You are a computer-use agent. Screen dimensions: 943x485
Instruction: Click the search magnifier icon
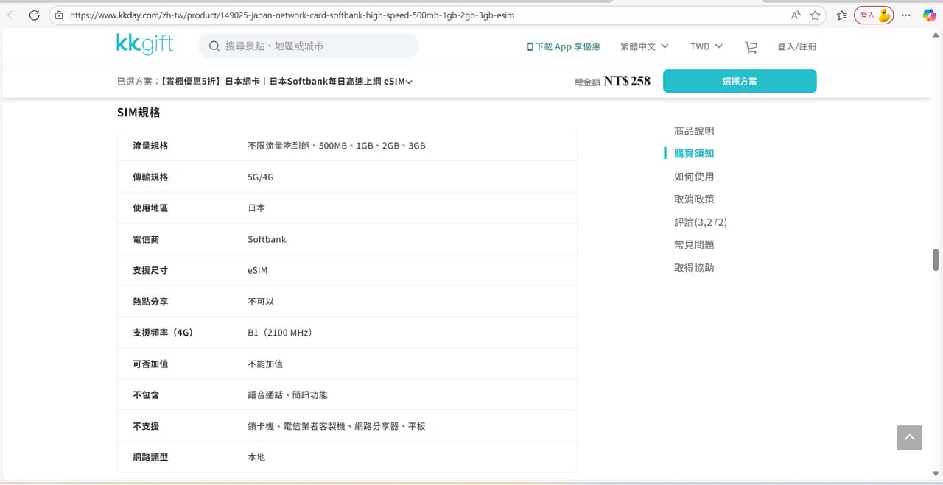pyautogui.click(x=214, y=46)
